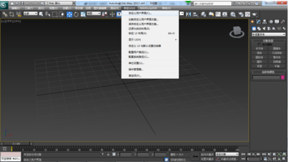Select the Select and Move tool
This screenshot has width=288, height=162.
(x=69, y=14)
